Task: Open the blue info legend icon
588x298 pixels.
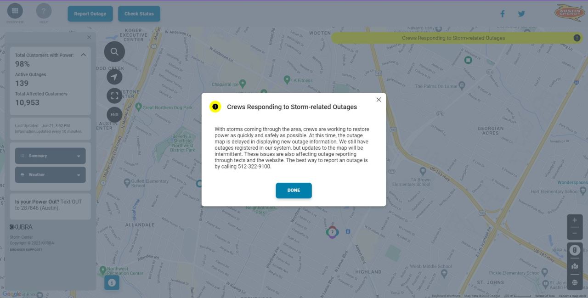Action: pos(112,283)
